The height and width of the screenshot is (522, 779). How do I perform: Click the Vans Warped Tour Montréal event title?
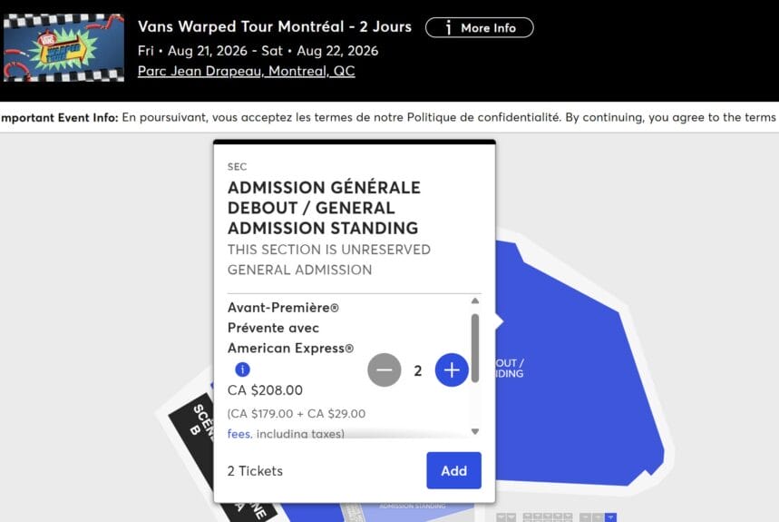(x=274, y=26)
